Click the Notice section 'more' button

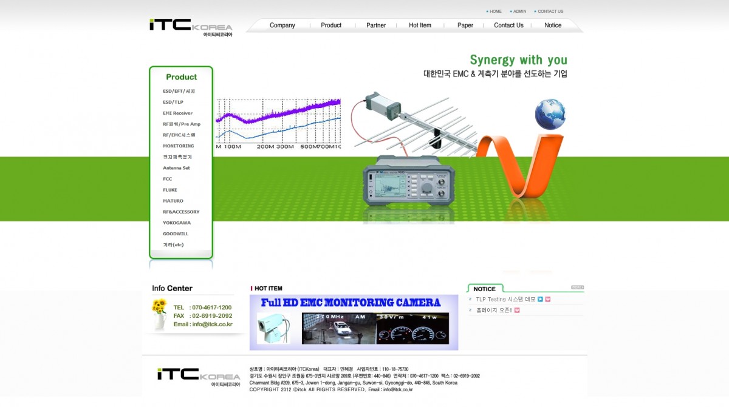point(577,288)
